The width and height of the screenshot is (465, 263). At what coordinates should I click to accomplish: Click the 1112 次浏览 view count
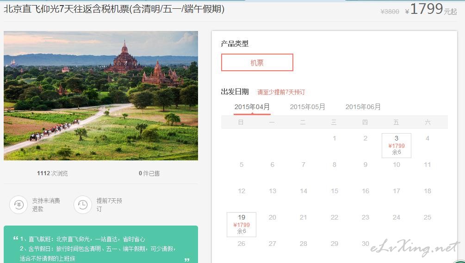[52, 173]
